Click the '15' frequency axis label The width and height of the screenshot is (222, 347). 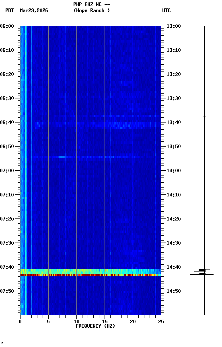click(x=105, y=322)
